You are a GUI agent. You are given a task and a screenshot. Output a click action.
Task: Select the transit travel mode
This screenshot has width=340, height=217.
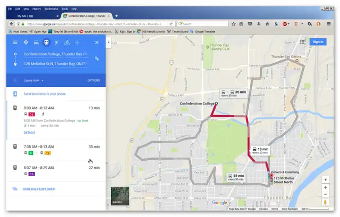click(46, 42)
